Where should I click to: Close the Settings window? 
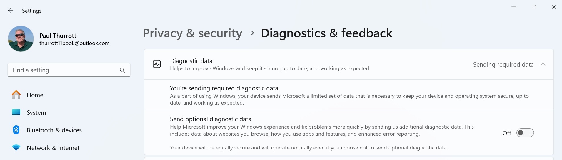click(x=554, y=7)
